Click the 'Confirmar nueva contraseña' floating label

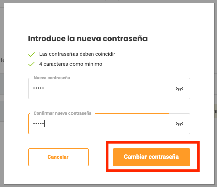[62, 113]
